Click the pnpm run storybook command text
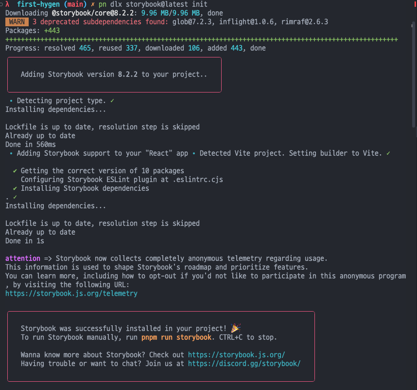This screenshot has height=390, width=417. pos(176,337)
